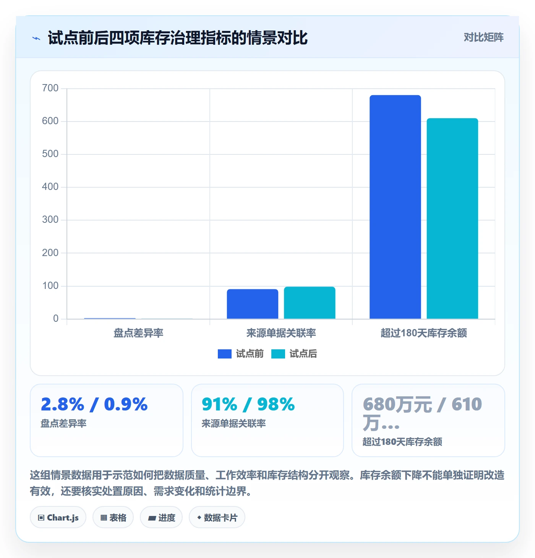
Task: Click the cyan 试点后 bar for 超过180天库存余额
Action: pos(452,218)
